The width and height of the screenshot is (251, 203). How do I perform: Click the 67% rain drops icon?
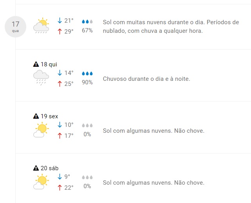[87, 21]
